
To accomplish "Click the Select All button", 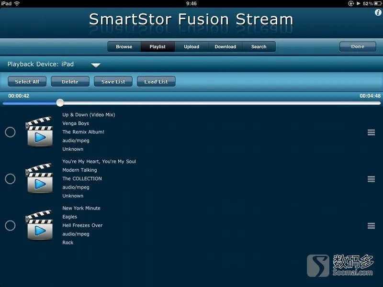I will click(27, 81).
